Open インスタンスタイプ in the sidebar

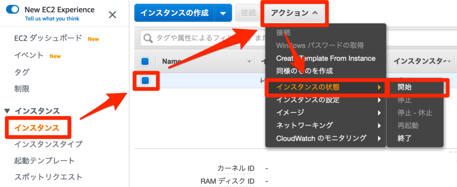[x=49, y=144]
